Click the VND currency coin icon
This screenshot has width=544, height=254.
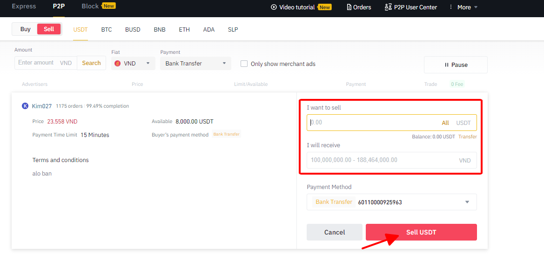(118, 63)
